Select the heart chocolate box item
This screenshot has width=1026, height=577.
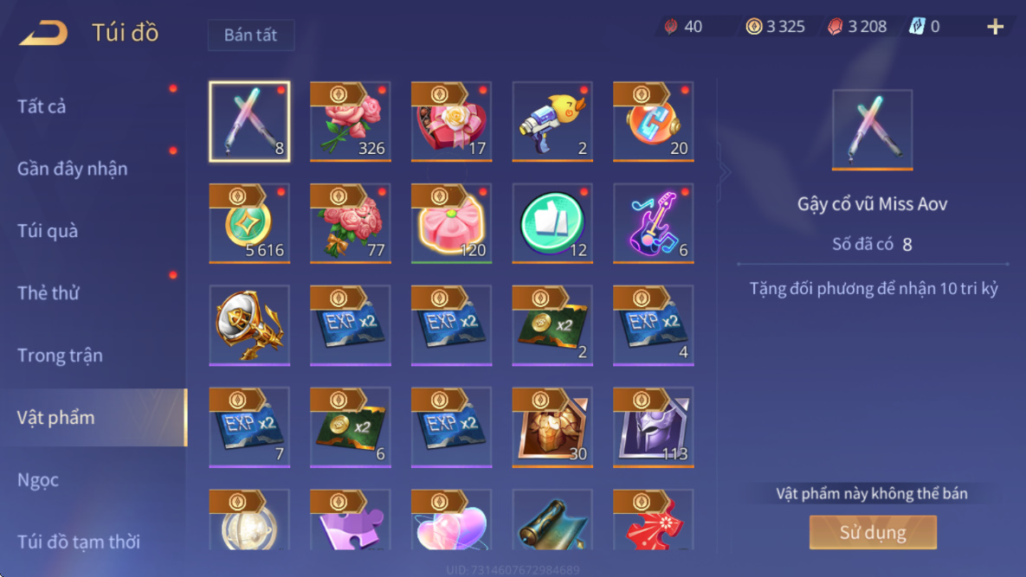(x=451, y=122)
